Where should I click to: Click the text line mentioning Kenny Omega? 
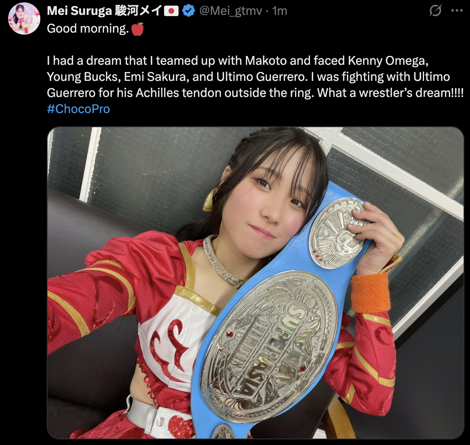238,61
